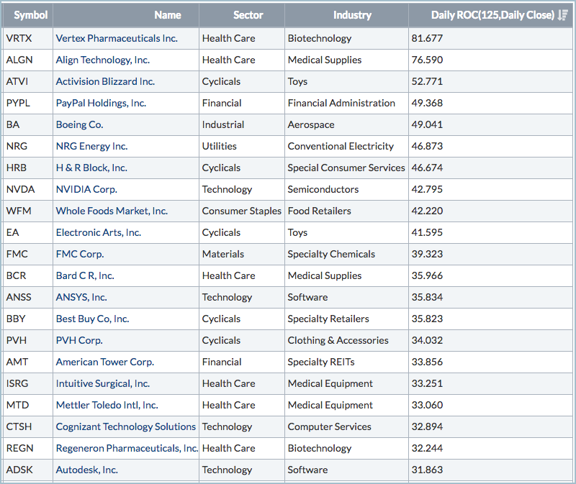Open Best Buy Co, Inc. link
The image size is (576, 484).
click(92, 319)
